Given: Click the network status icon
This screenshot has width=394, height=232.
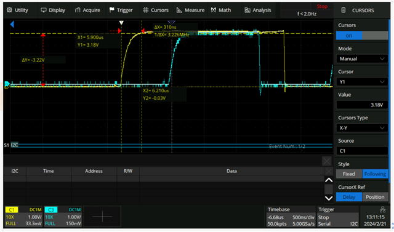Looking at the screenshot, I should (383, 209).
